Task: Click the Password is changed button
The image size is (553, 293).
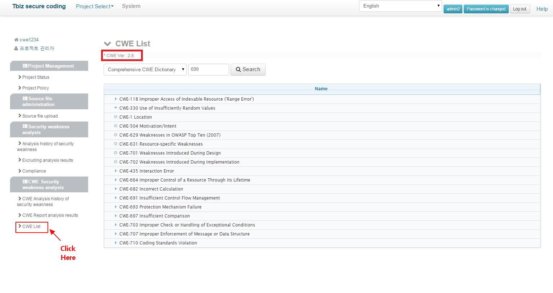Action: [486, 9]
